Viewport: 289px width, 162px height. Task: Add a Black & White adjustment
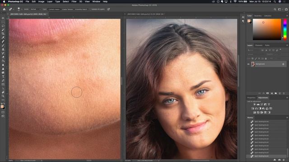point(260,108)
